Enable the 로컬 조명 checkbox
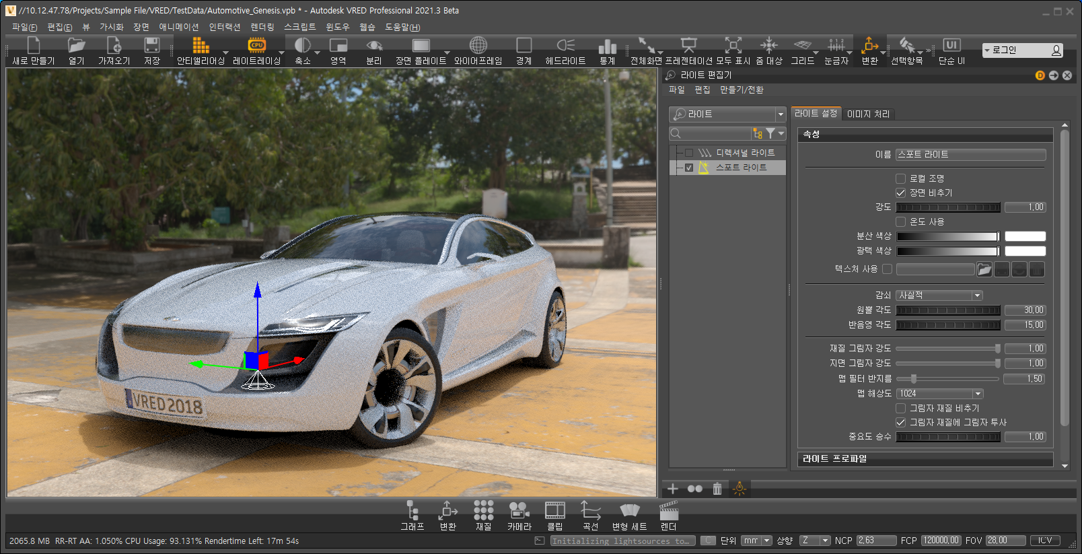The width and height of the screenshot is (1082, 554). pyautogui.click(x=900, y=178)
